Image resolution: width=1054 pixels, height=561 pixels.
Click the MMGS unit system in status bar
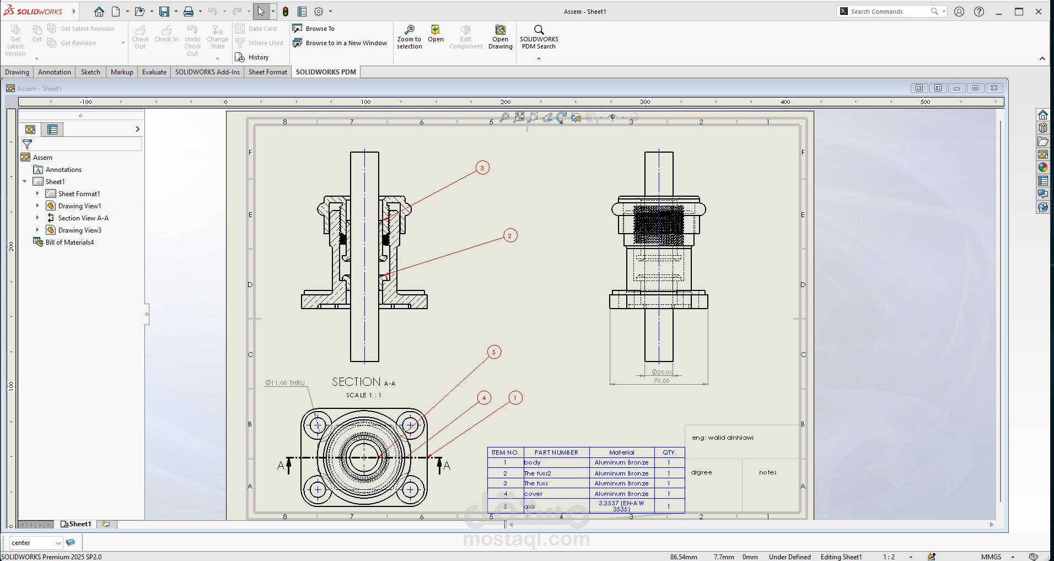pos(991,557)
